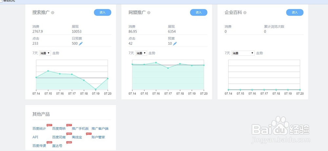This screenshot has width=328, height=151.
Task: Select 07.14 data point on 企业百科 chart
Action: point(228,90)
